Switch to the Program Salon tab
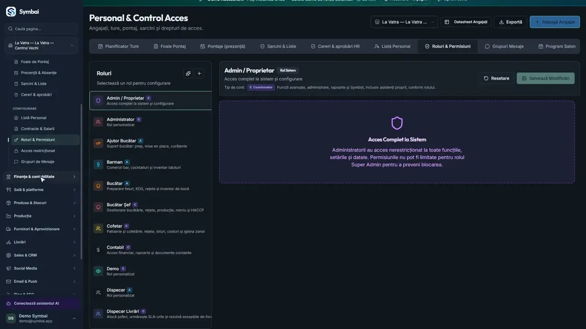Viewport: 586px width, 329px height. coord(557,46)
